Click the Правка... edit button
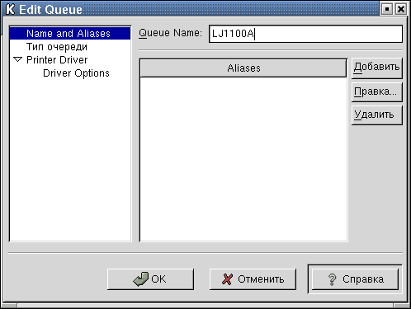This screenshot has width=411, height=309. tap(376, 91)
